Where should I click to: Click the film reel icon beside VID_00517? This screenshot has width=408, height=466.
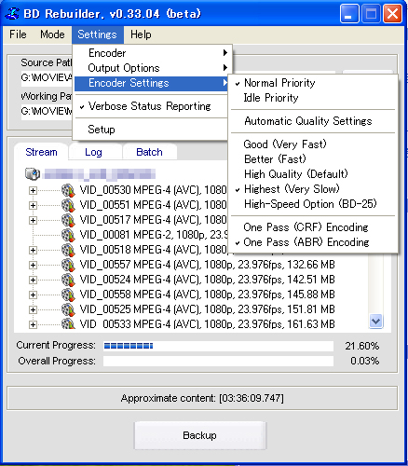pyautogui.click(x=68, y=220)
